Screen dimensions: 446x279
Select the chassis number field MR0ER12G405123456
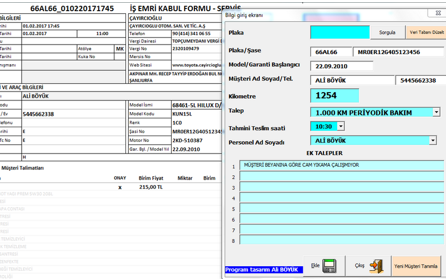click(395, 52)
